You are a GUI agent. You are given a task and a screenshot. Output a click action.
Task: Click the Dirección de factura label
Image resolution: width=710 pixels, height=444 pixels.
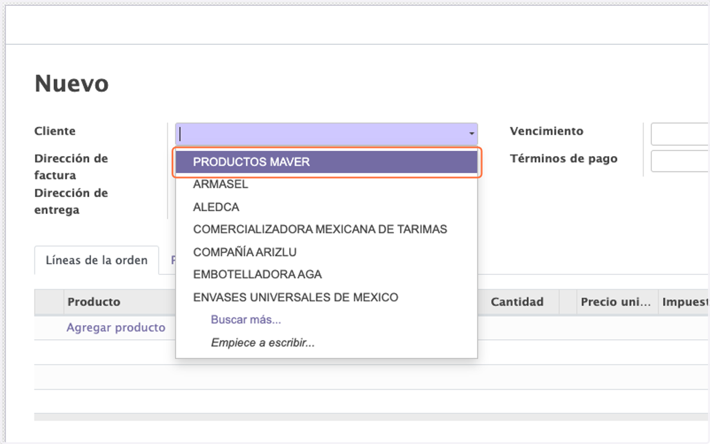pos(71,167)
